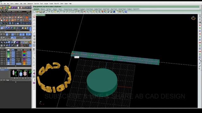The width and height of the screenshot is (202, 113).
Task: Open the Analyze menu in top menu bar
Action: tap(46, 3)
